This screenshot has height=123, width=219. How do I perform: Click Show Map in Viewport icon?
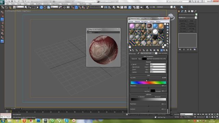pos(158,50)
